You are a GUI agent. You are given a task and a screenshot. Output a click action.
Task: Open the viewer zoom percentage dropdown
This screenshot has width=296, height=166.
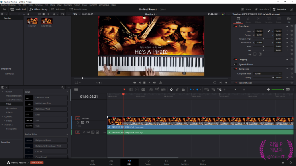pos(80,14)
